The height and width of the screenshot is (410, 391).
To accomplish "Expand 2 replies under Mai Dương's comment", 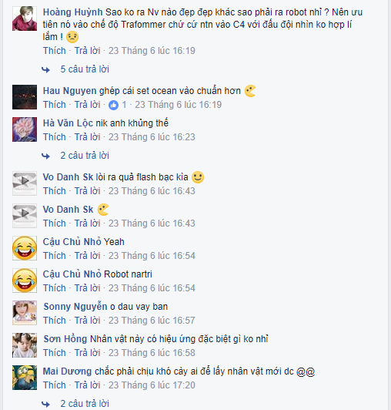I will (85, 404).
